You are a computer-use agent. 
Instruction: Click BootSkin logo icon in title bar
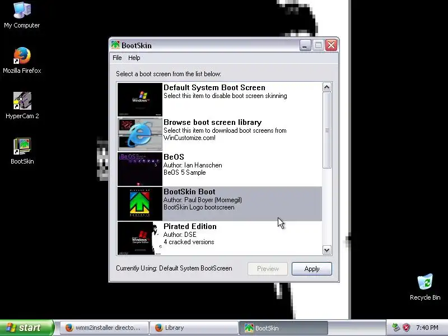tap(115, 45)
